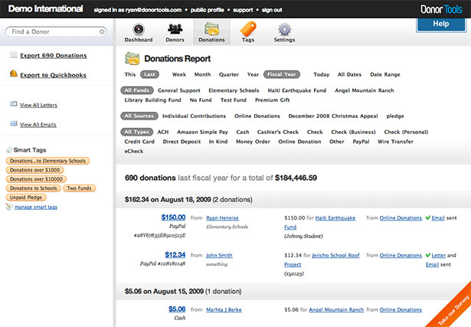Click manage smart tags link
The image size is (471, 327).
pos(36,207)
